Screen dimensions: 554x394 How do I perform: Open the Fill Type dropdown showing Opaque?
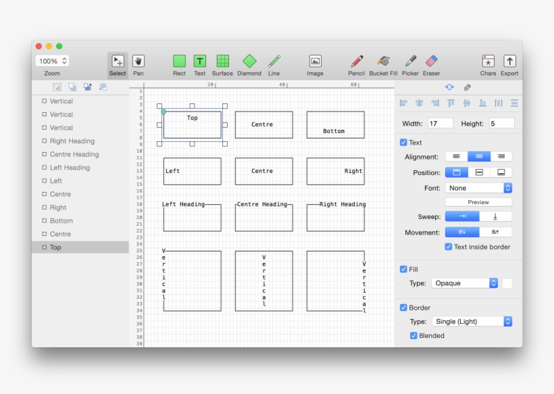pyautogui.click(x=464, y=283)
